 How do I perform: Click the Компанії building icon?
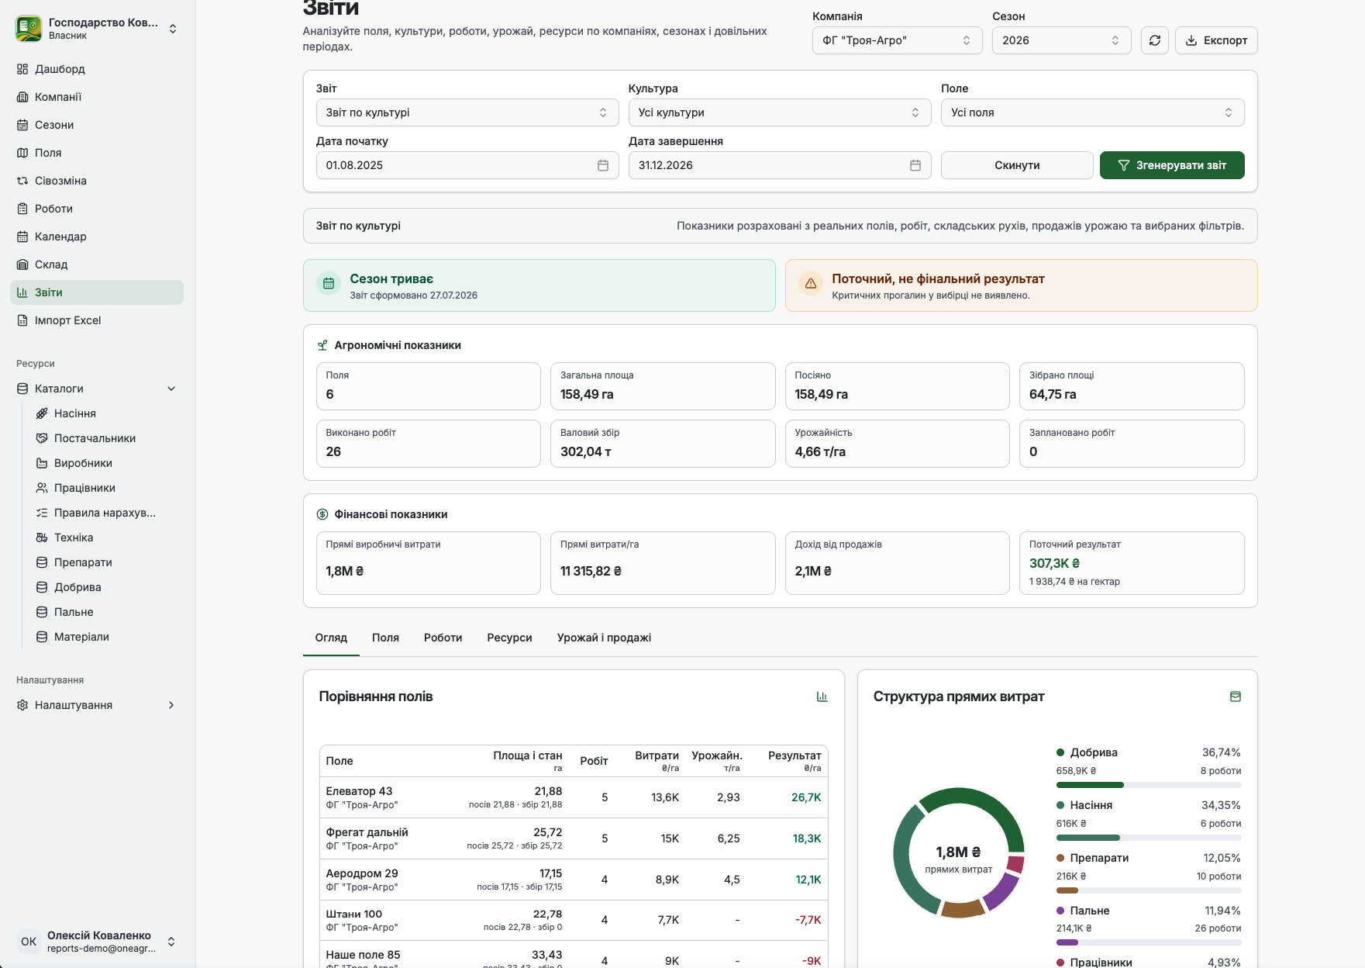point(22,97)
